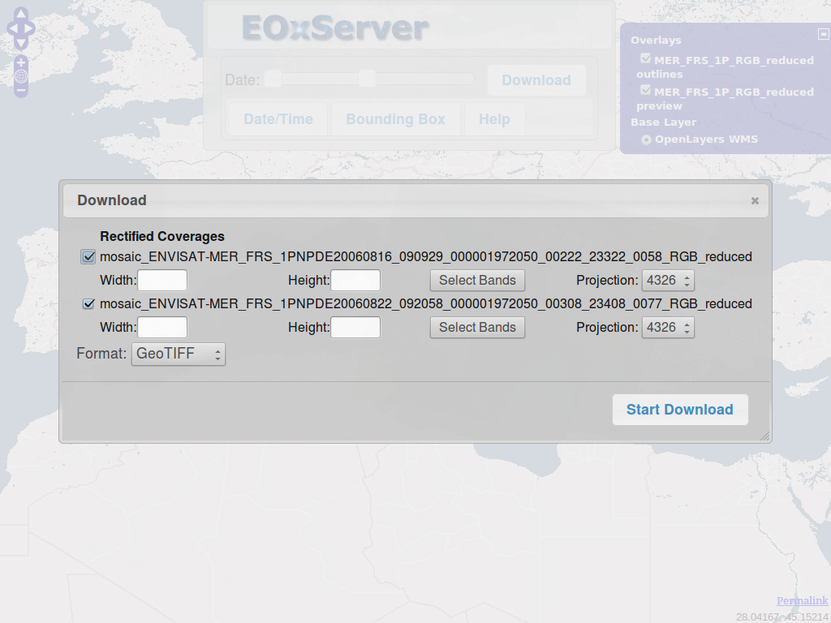Minimize the Overlays layer switcher panel
Viewport: 831px width, 623px height.
[x=823, y=34]
